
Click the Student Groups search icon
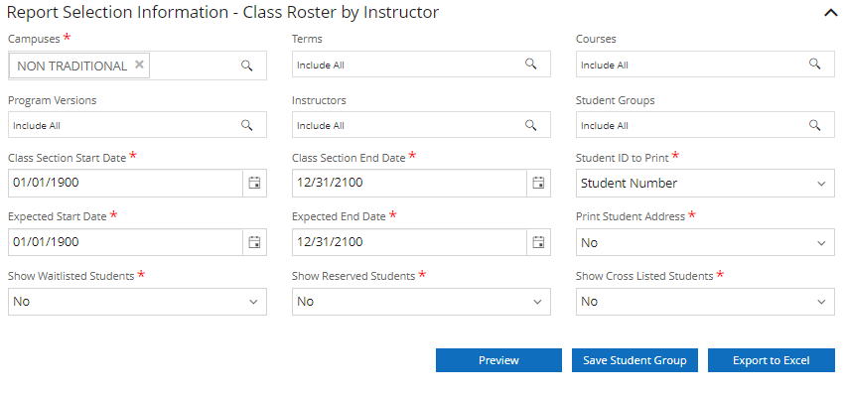click(814, 125)
